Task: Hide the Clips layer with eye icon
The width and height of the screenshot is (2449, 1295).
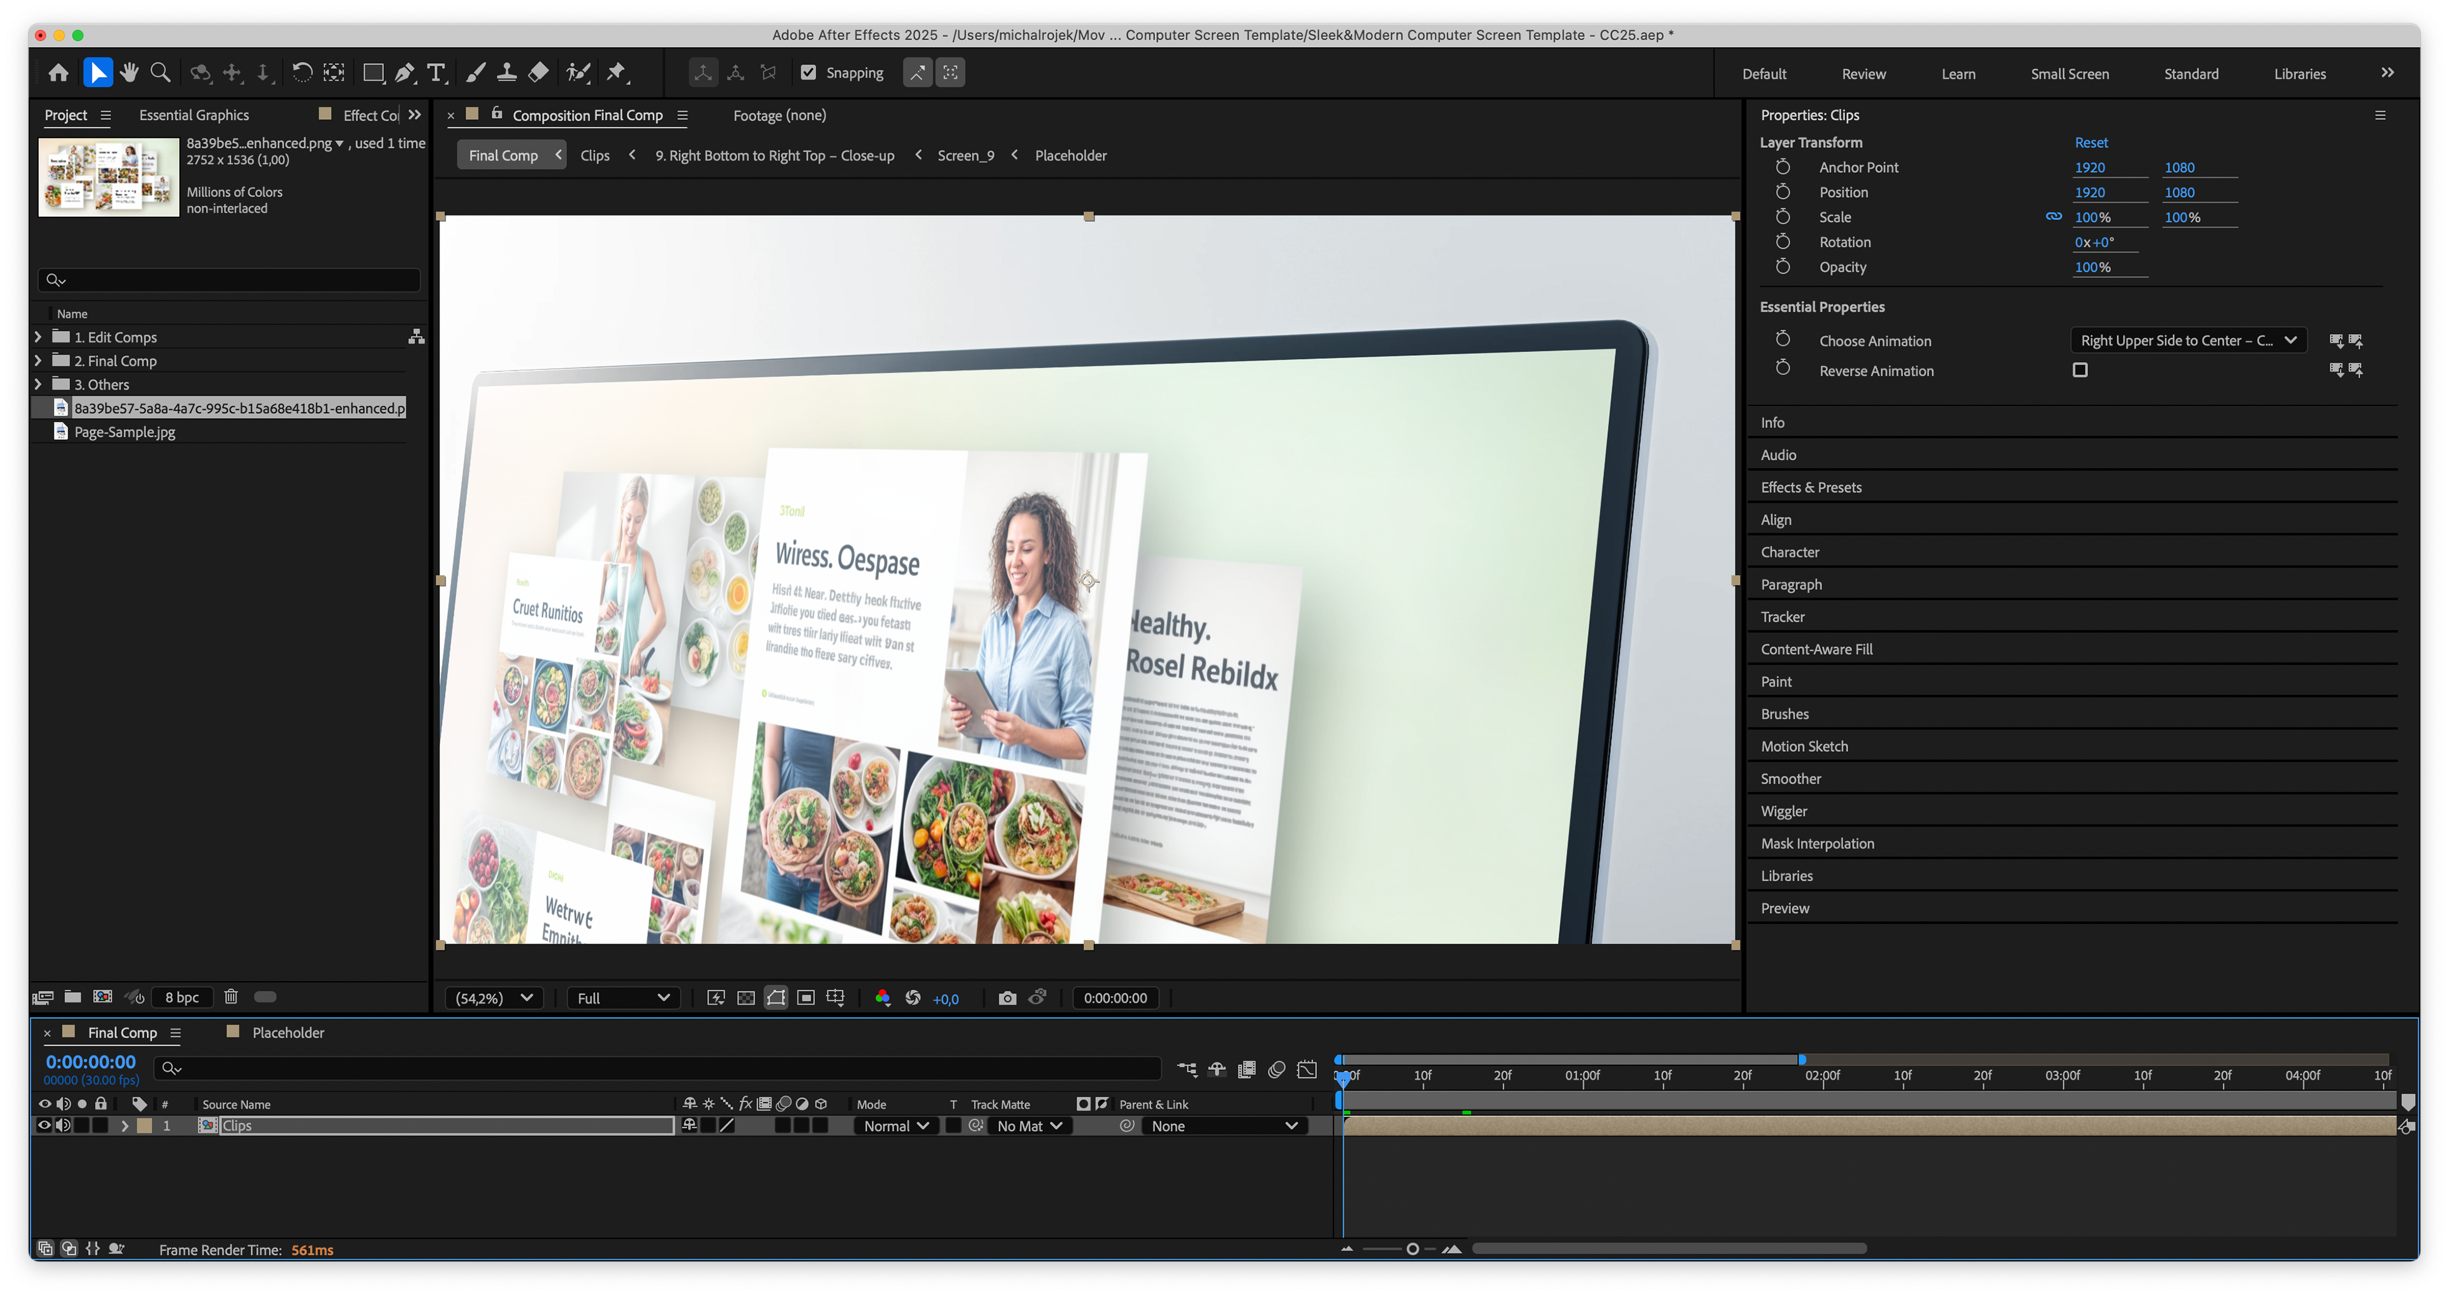Action: [44, 1126]
